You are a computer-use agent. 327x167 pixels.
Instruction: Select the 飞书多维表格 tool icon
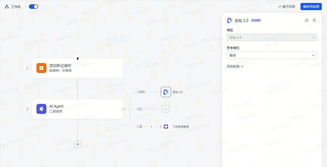click(166, 127)
